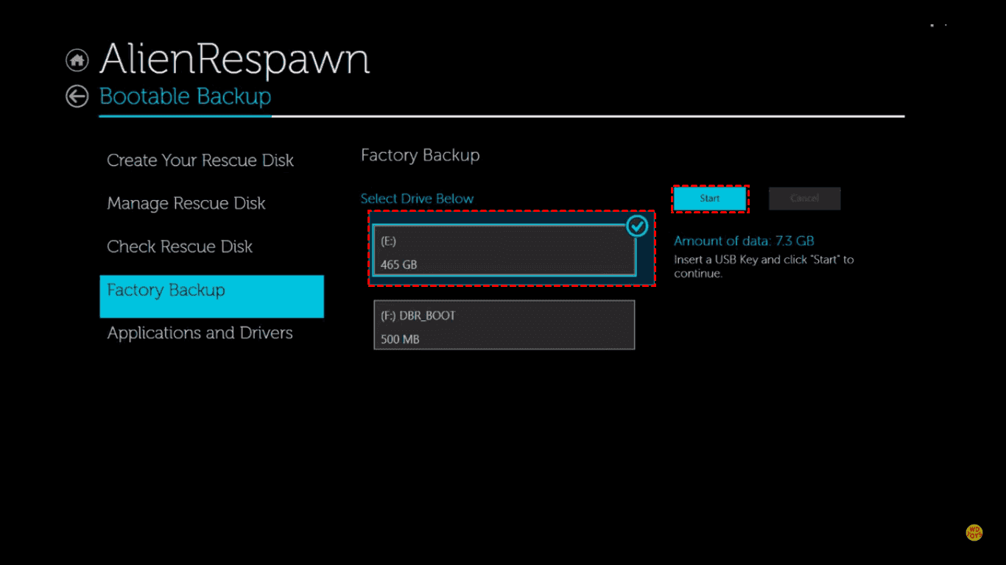The width and height of the screenshot is (1006, 565).
Task: Go back using the back arrow icon
Action: click(77, 96)
